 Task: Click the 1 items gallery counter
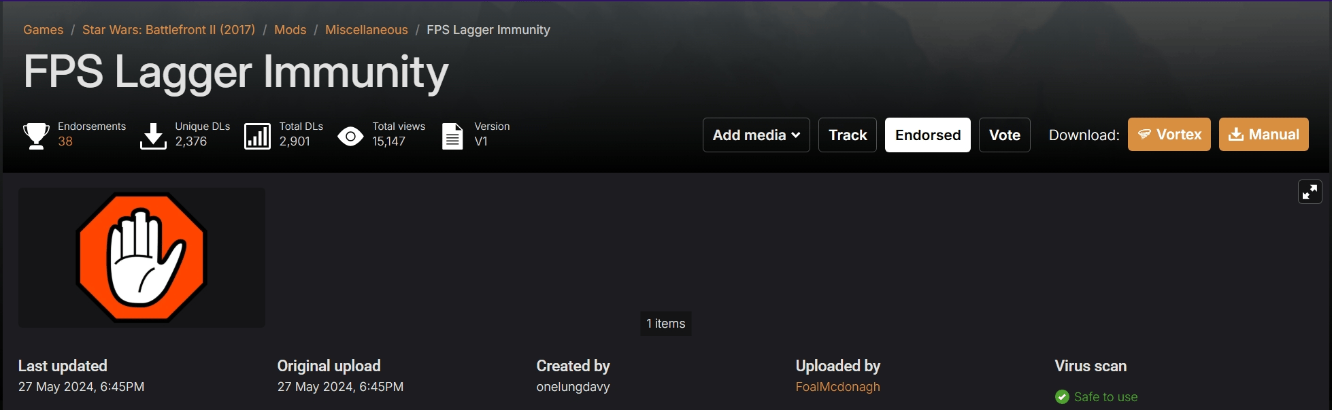click(x=665, y=324)
